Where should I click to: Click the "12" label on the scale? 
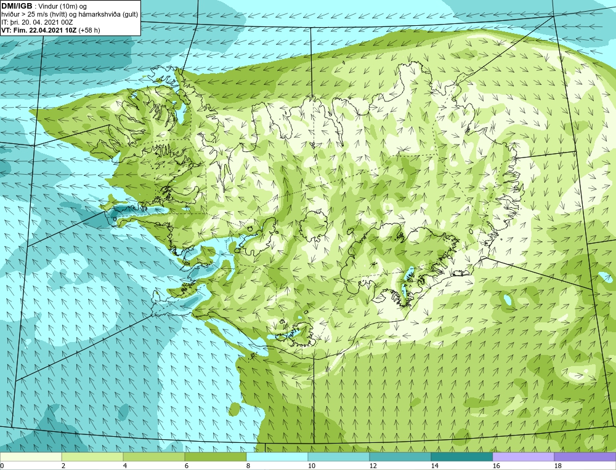(x=373, y=466)
